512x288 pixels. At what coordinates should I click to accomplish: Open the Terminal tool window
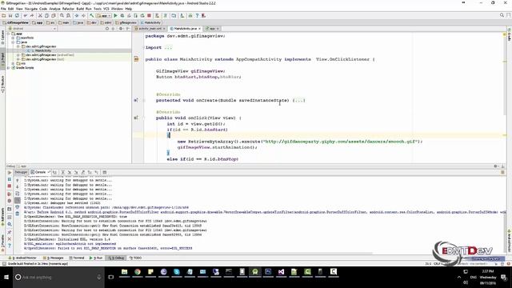77,258
